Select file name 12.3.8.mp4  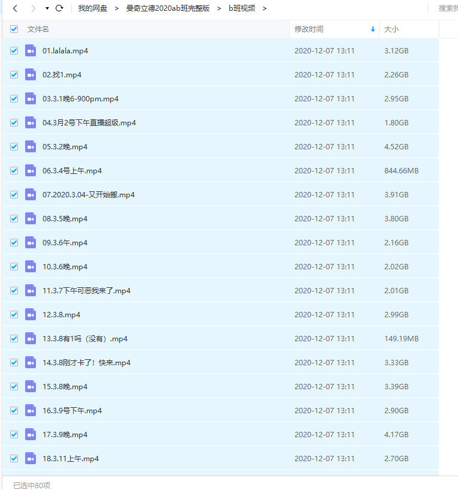[61, 315]
